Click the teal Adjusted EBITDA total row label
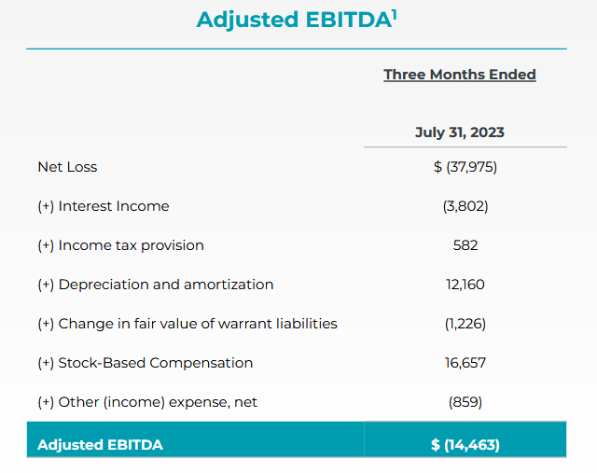Viewport: 597px width, 473px height. click(100, 445)
